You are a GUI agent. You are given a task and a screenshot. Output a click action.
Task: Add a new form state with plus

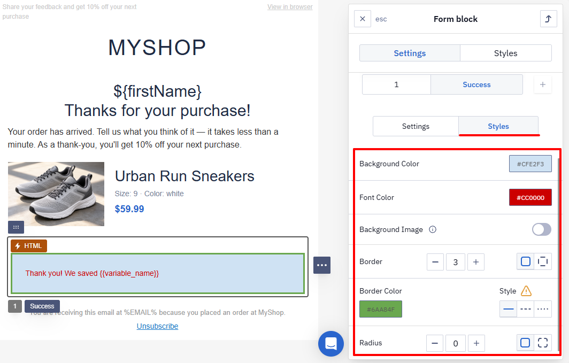tap(542, 84)
